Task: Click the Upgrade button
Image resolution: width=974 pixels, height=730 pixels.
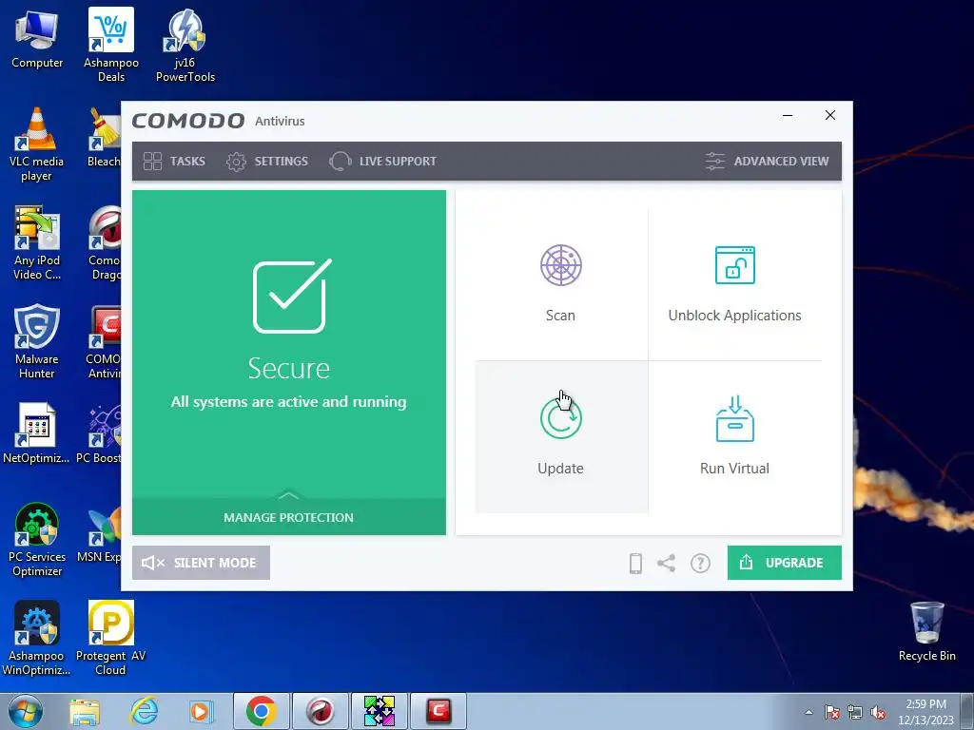Action: click(784, 563)
